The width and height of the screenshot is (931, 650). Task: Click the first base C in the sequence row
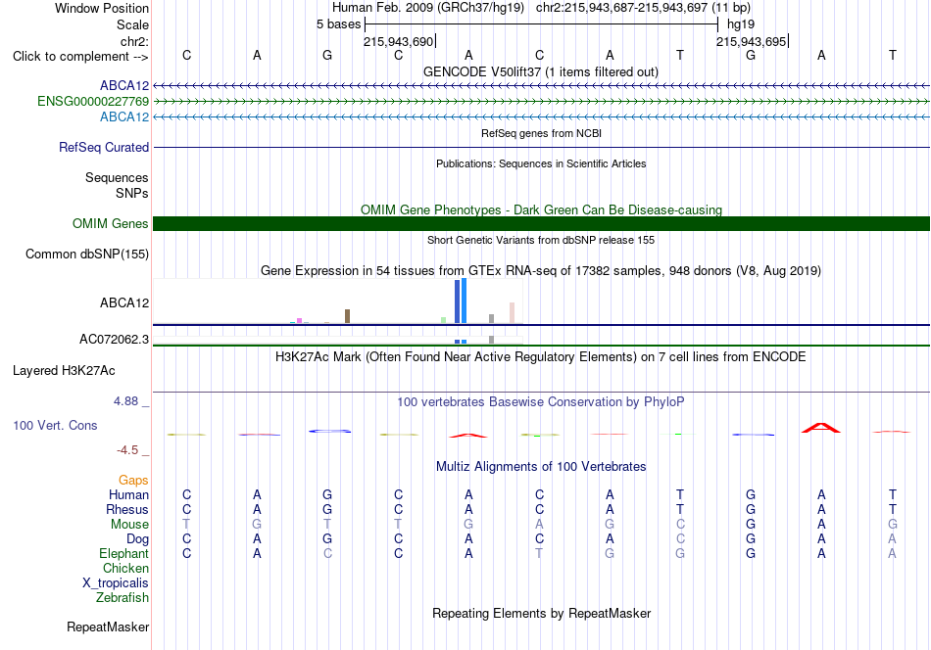click(186, 55)
